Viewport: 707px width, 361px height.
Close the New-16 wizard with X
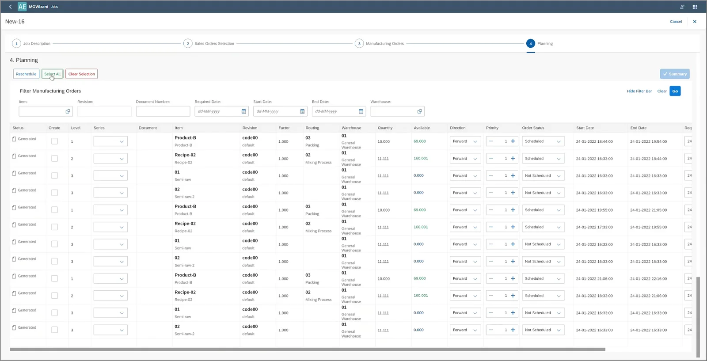coord(695,21)
